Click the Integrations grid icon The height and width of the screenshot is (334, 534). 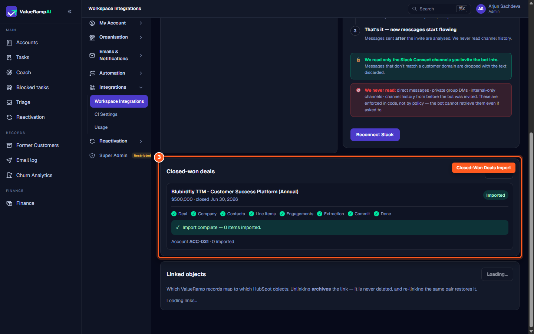coord(92,88)
